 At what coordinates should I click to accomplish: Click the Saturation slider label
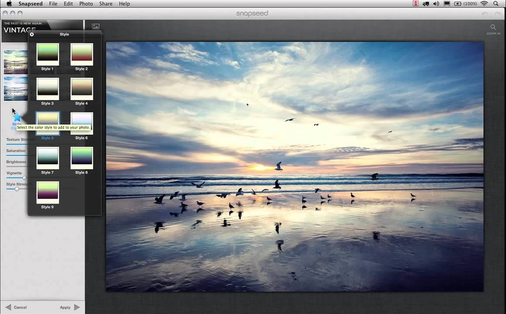pos(16,151)
